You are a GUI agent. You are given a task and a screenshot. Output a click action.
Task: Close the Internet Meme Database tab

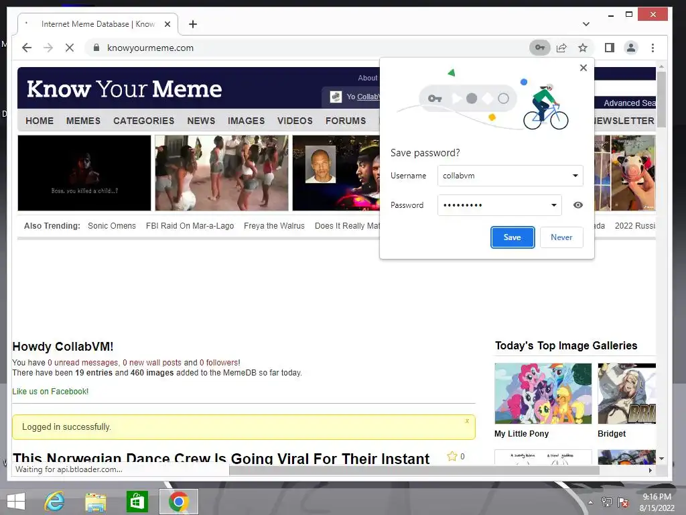[x=167, y=24]
